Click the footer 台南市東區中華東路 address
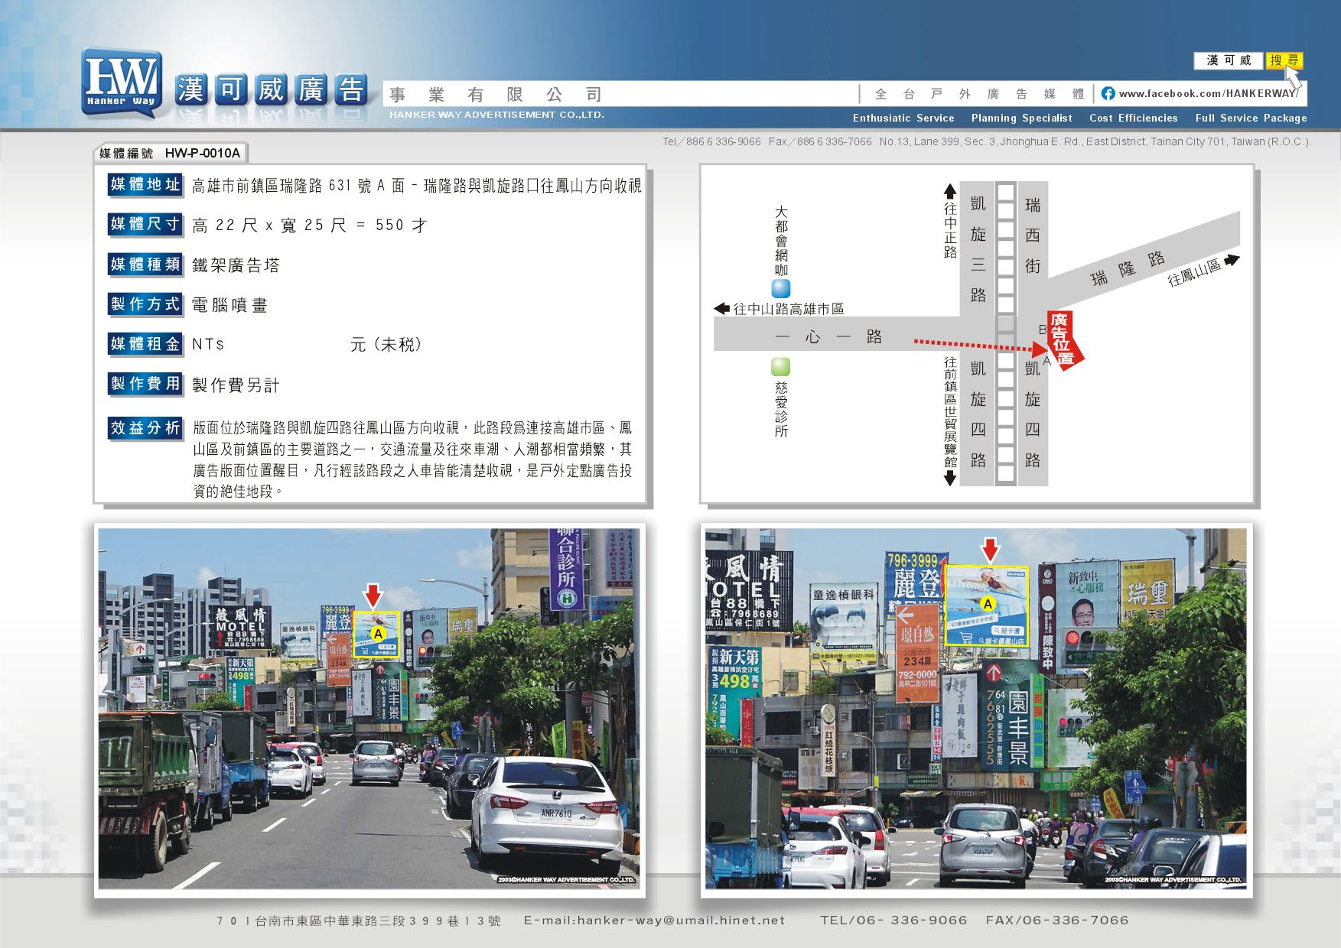Screen dimensions: 1341x948 point(359,921)
